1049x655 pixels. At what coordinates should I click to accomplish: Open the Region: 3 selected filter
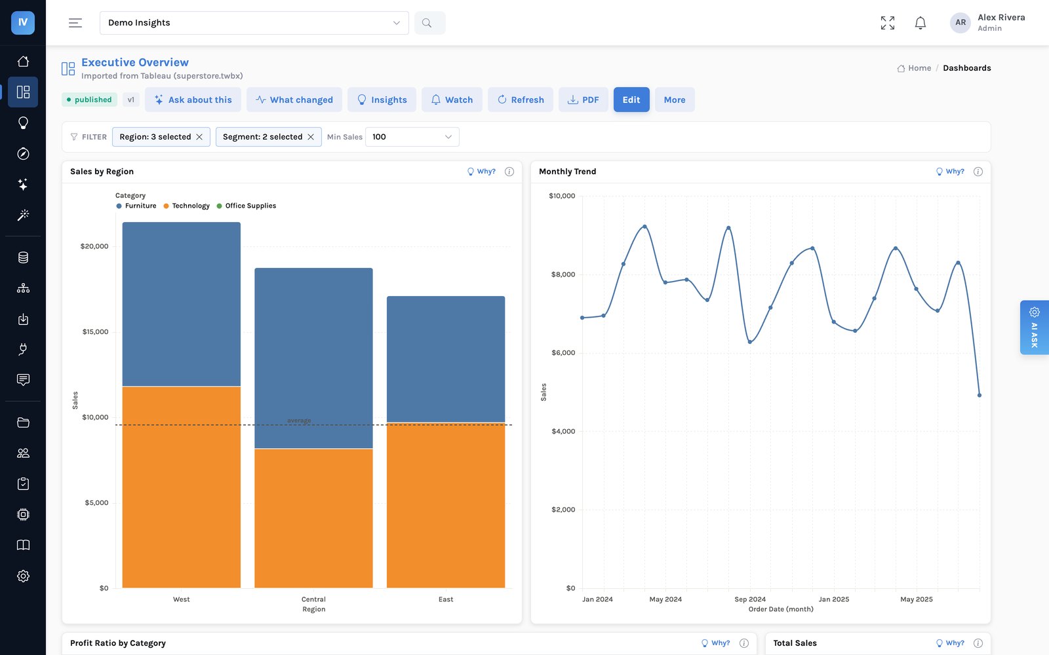(161, 137)
